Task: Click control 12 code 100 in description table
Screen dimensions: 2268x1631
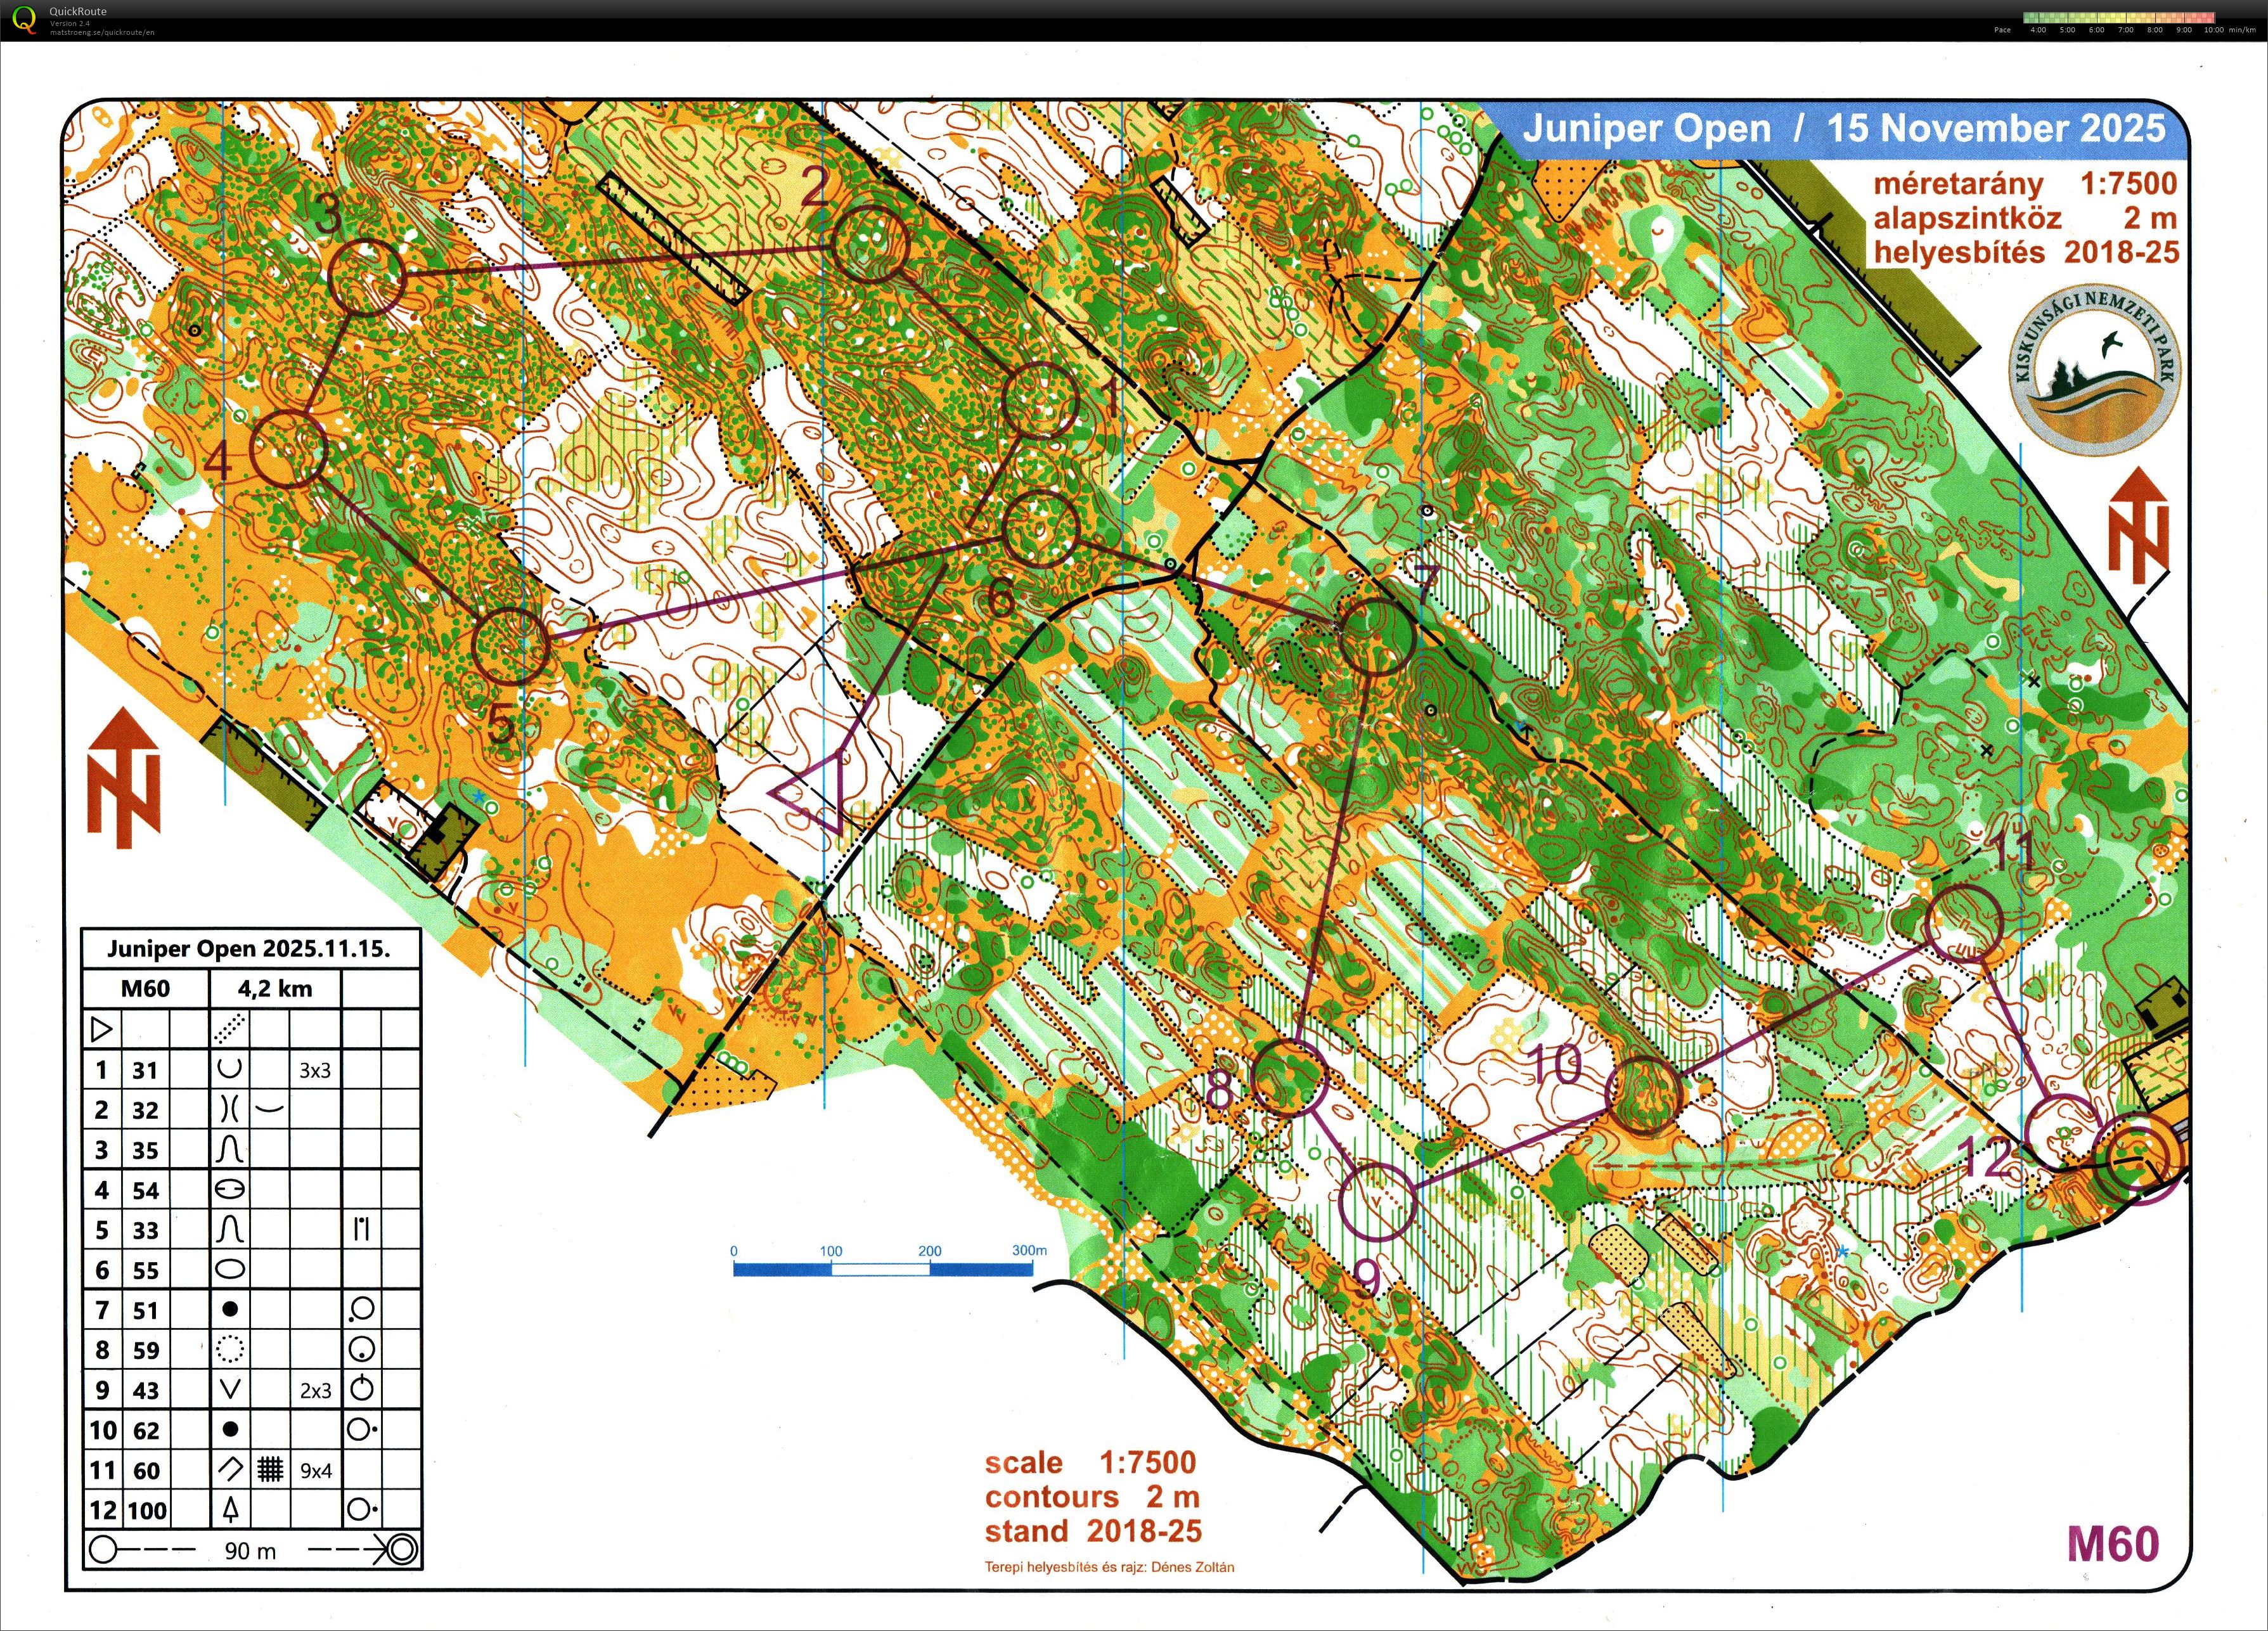Action: coord(146,1510)
